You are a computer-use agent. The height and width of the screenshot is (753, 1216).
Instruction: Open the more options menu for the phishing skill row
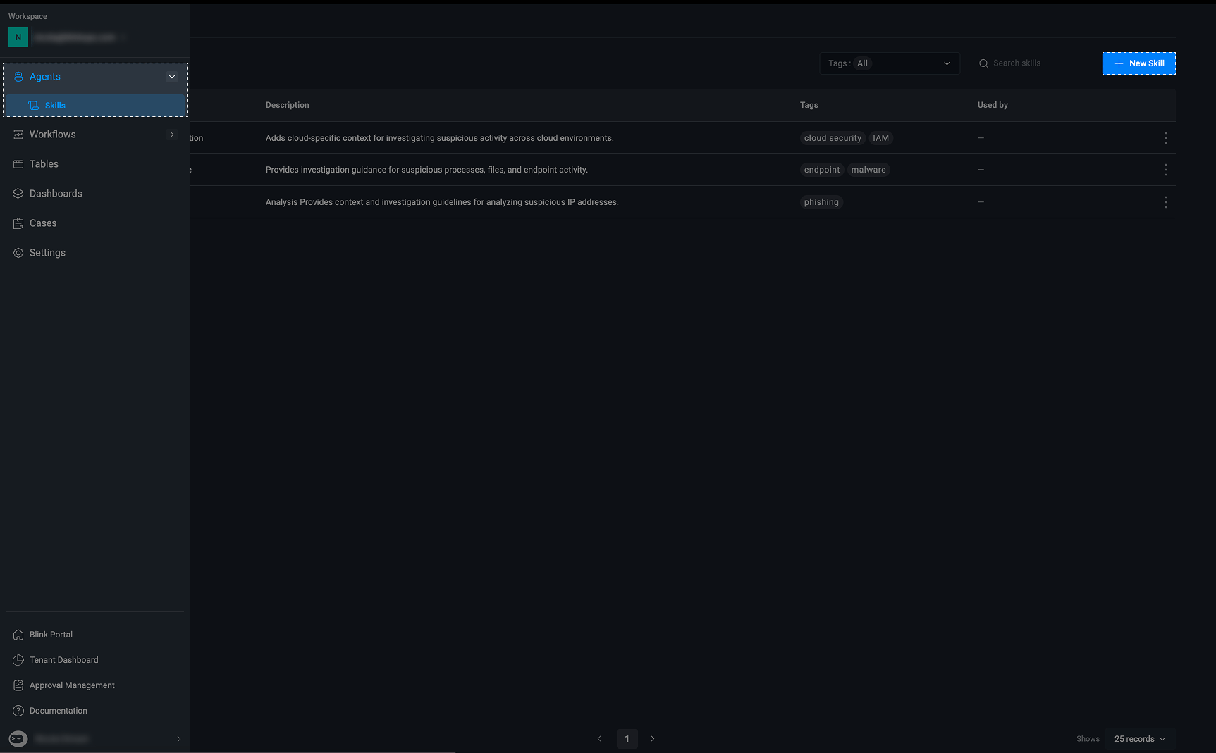[1166, 202]
